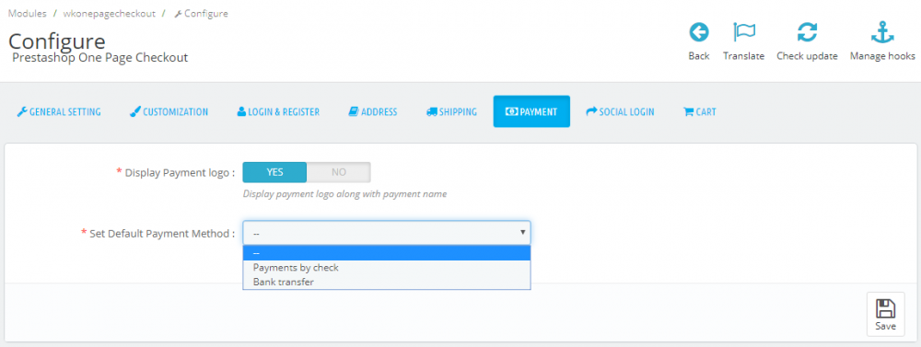Open Manage hooks via the anchor icon
921x347 pixels.
coord(882,32)
